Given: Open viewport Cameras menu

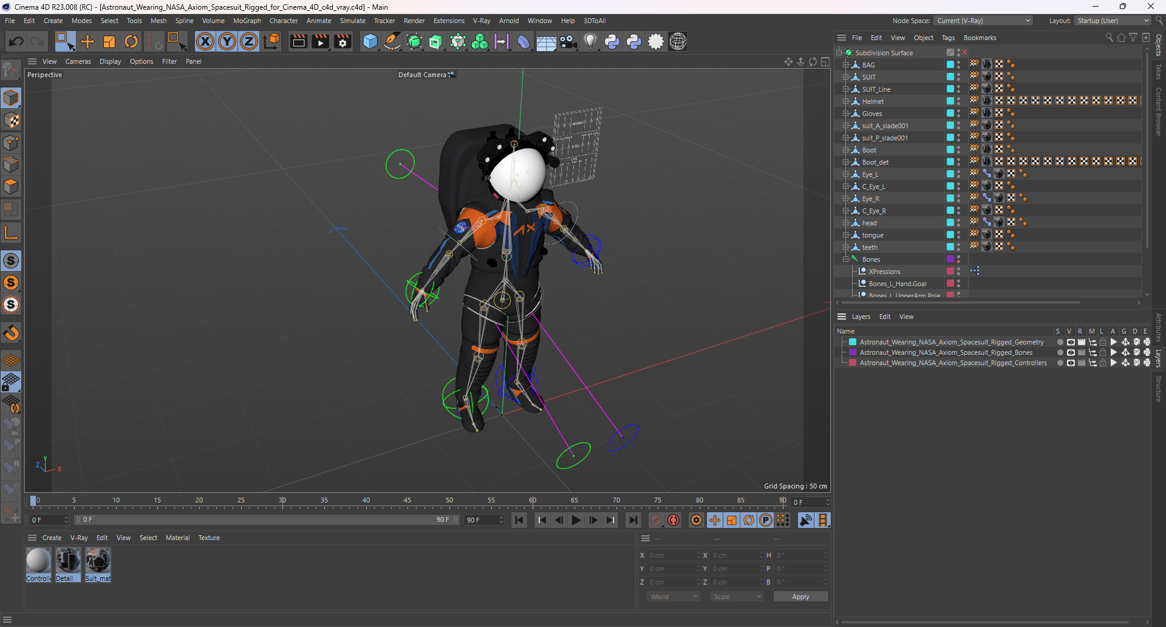Looking at the screenshot, I should [78, 61].
